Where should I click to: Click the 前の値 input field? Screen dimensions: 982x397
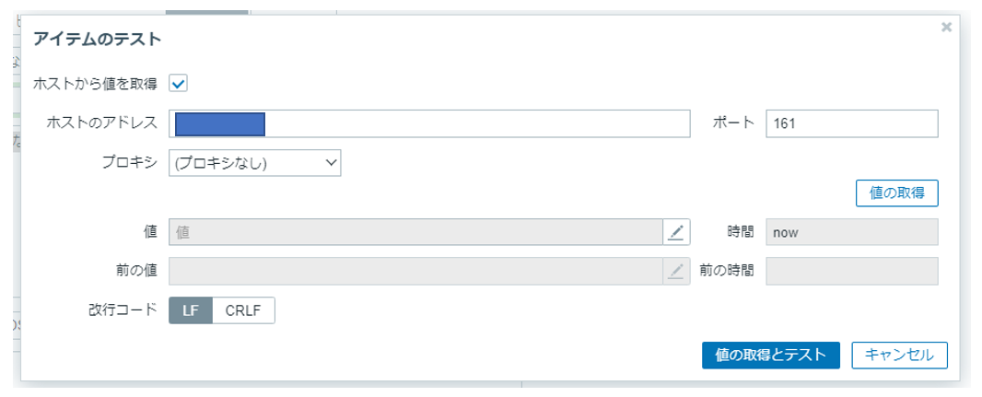(x=415, y=271)
